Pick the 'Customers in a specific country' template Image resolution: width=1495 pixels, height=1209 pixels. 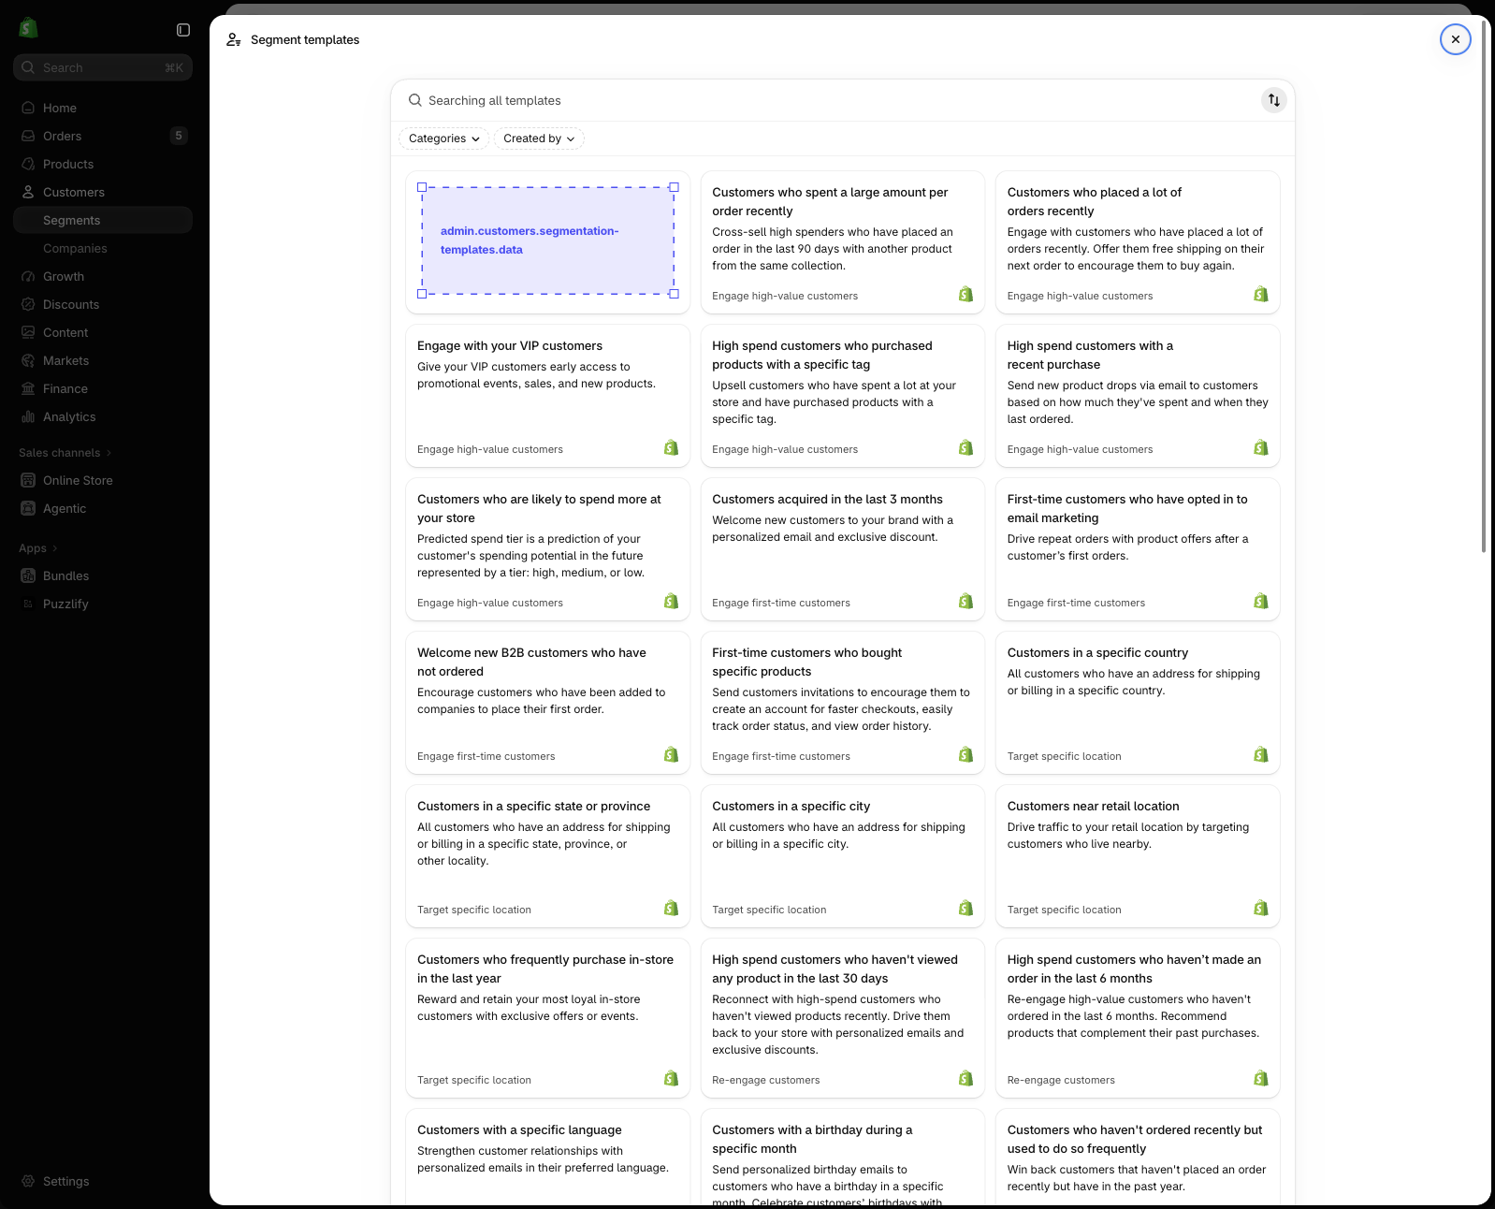pyautogui.click(x=1138, y=703)
